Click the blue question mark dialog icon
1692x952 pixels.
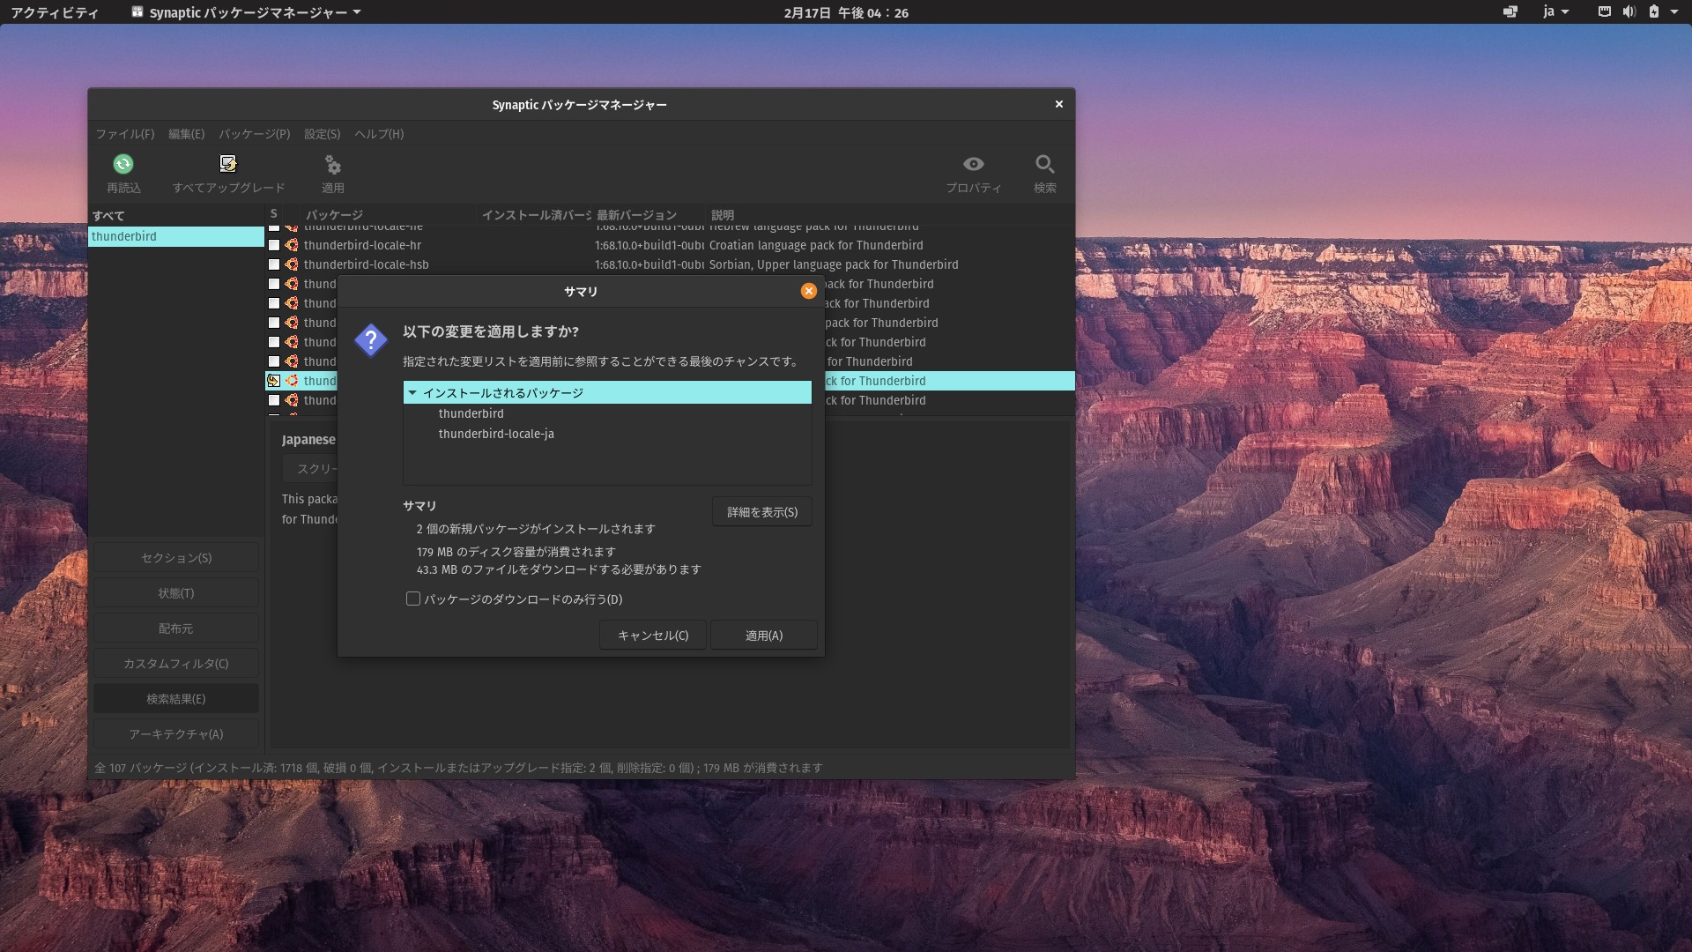371,340
